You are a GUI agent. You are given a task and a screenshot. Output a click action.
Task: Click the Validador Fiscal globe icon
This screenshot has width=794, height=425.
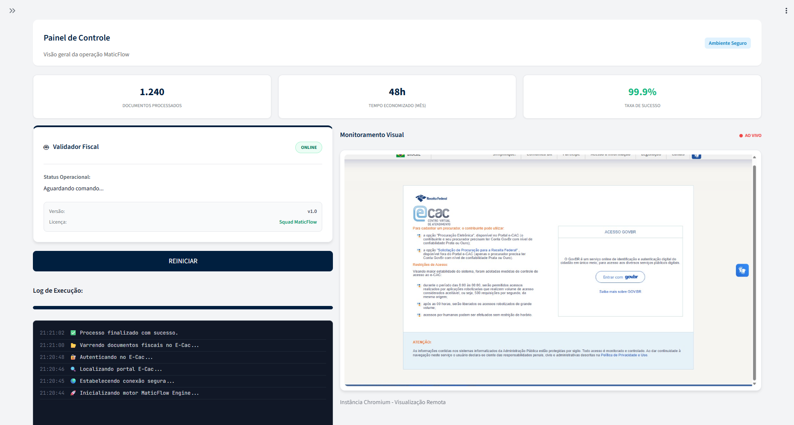(46, 147)
